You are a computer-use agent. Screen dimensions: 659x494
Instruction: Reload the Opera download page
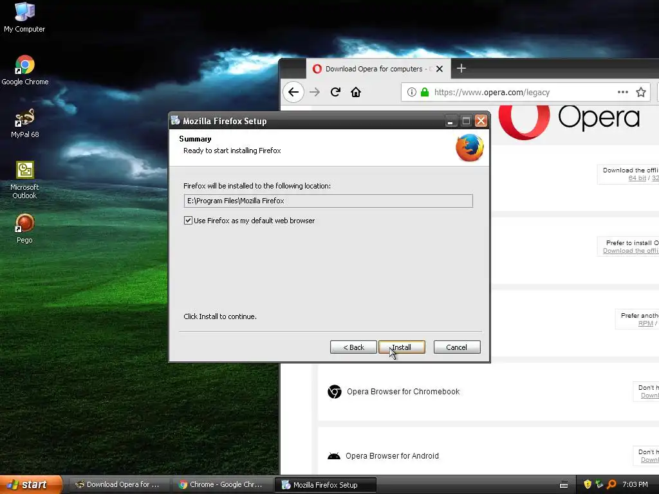pos(335,92)
